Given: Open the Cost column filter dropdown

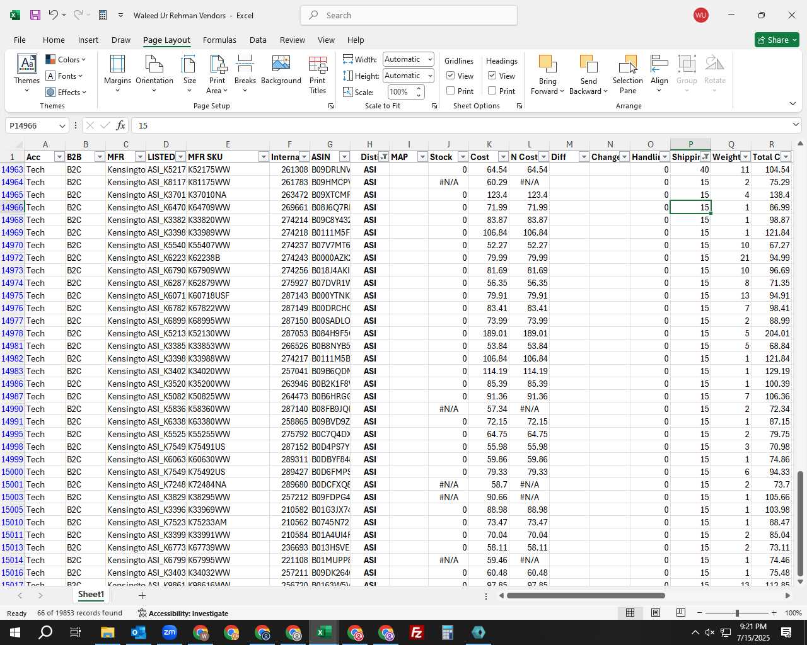Looking at the screenshot, I should tap(503, 157).
